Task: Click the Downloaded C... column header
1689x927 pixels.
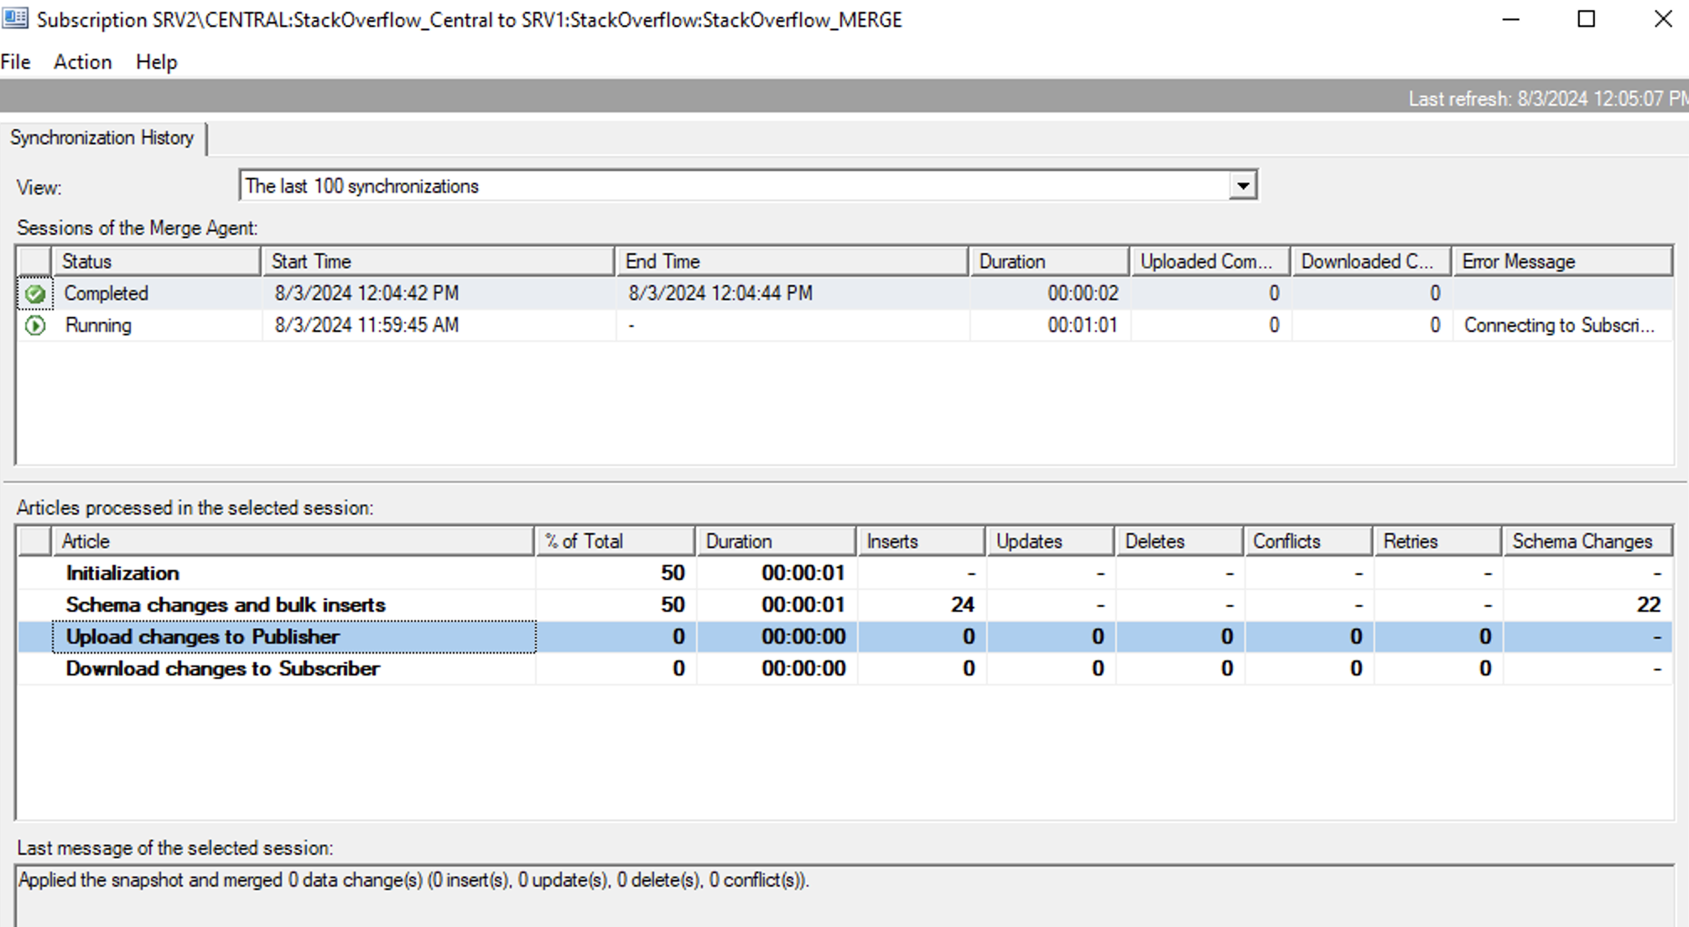Action: (1371, 262)
